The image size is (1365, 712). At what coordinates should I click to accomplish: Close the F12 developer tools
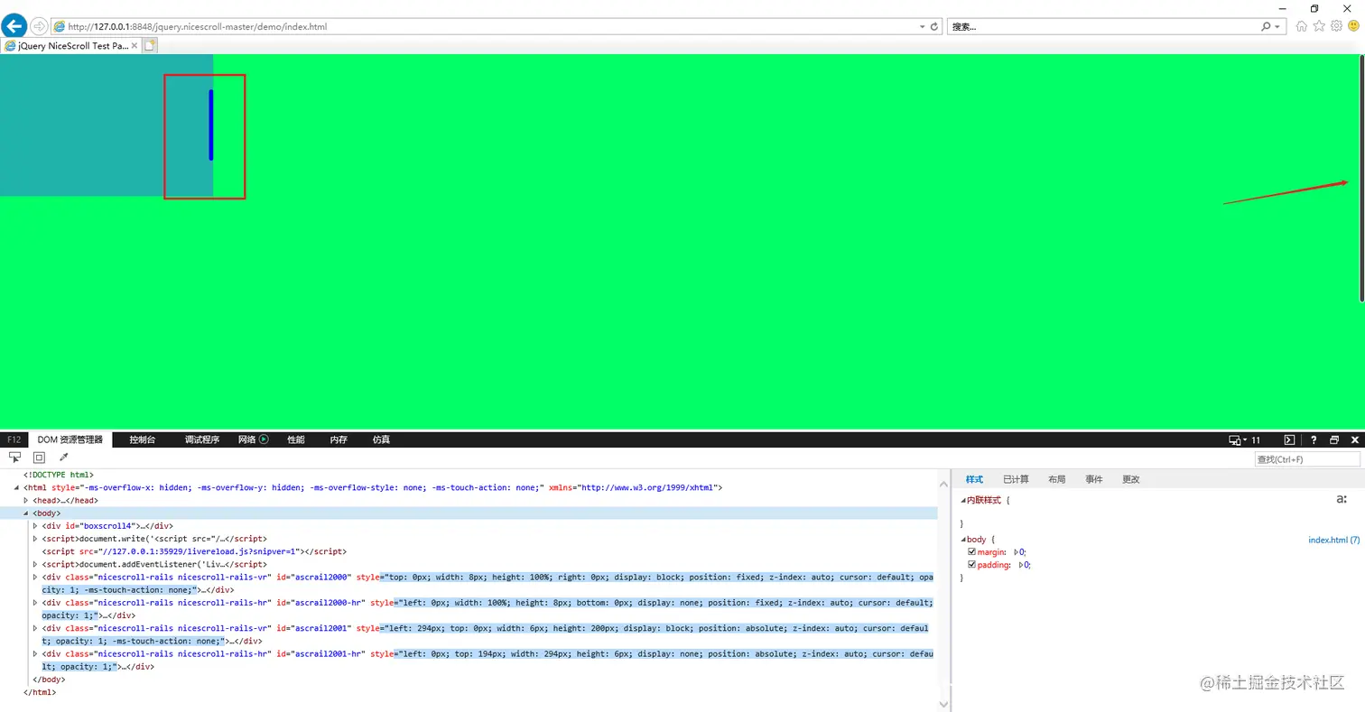(x=1355, y=439)
